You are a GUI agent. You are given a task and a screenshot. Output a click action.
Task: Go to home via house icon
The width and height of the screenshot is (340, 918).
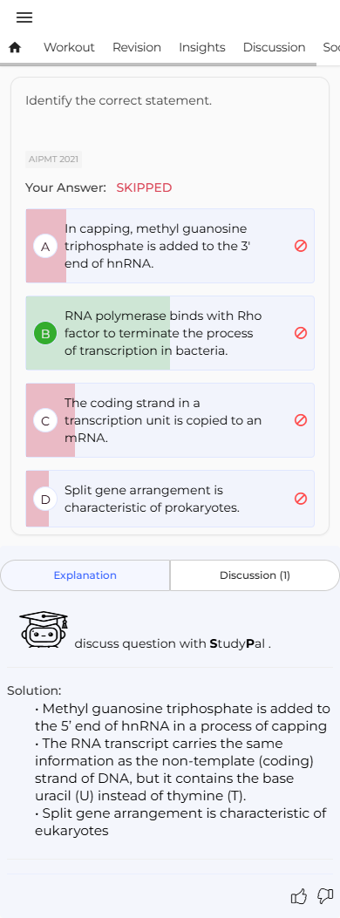[x=15, y=48]
